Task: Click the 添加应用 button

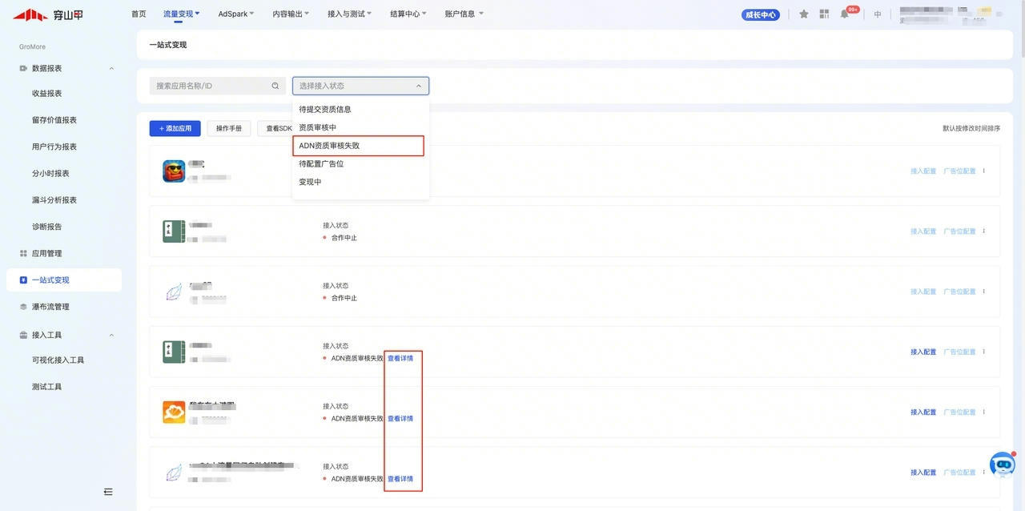Action: pos(175,128)
